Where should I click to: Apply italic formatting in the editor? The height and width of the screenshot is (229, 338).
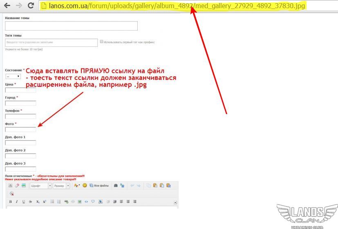click(x=17, y=202)
